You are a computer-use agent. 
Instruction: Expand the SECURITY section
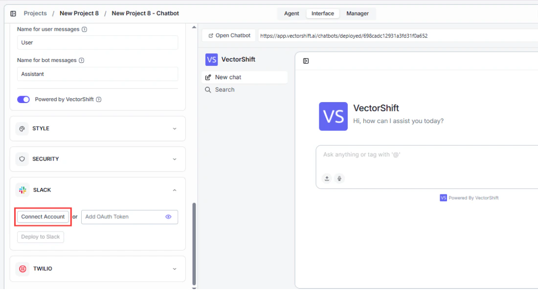click(x=97, y=159)
